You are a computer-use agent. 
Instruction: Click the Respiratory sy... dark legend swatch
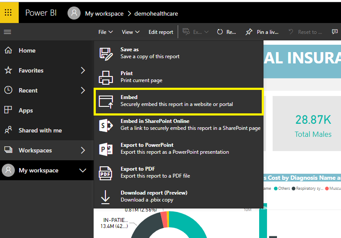point(294,188)
